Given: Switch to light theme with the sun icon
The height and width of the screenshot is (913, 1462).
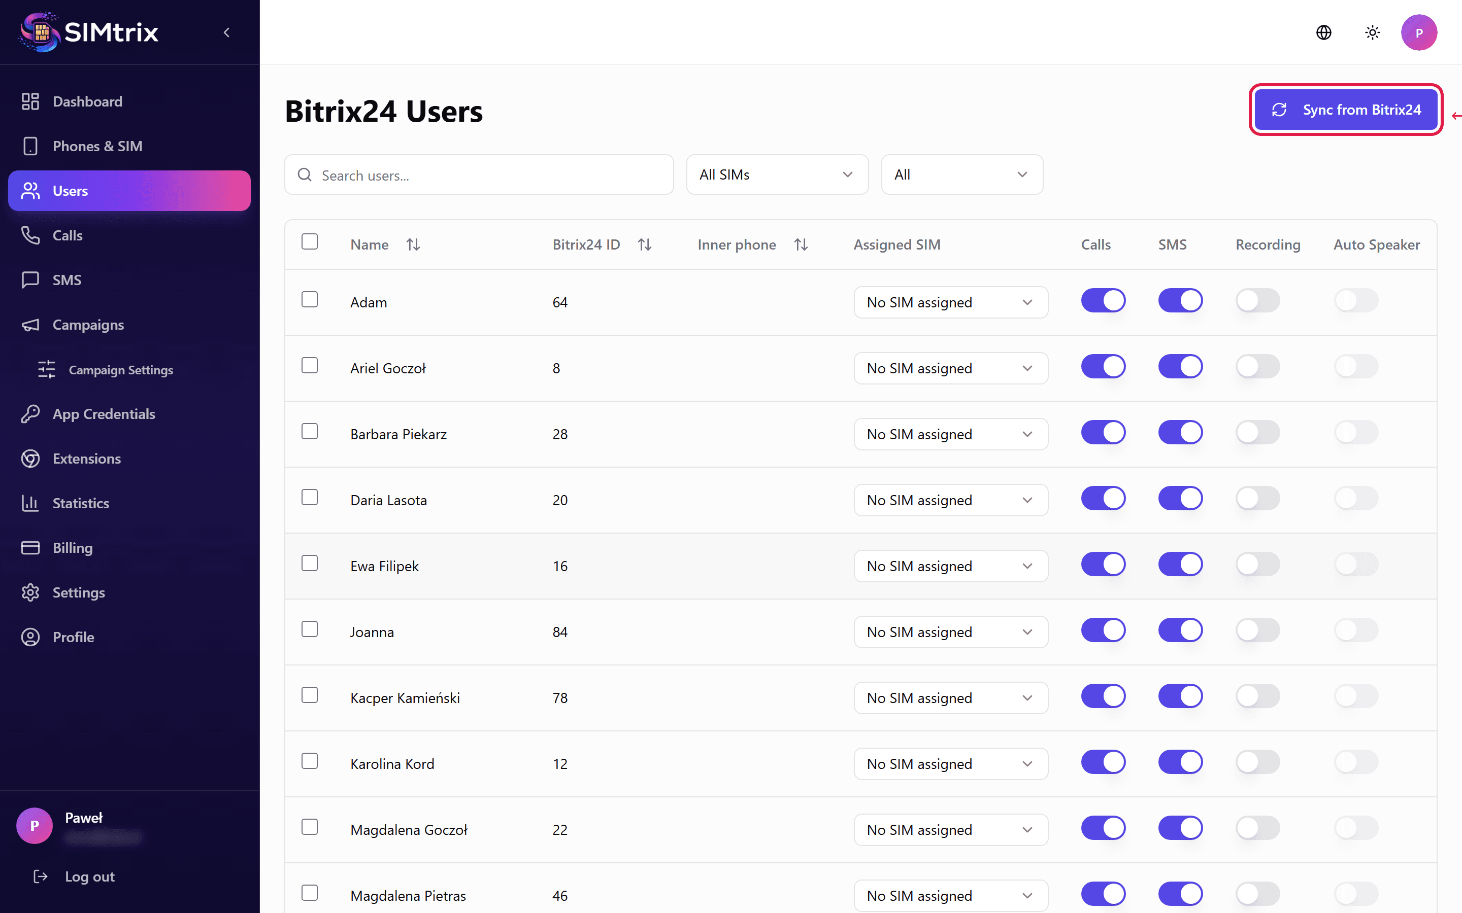Looking at the screenshot, I should [1372, 32].
